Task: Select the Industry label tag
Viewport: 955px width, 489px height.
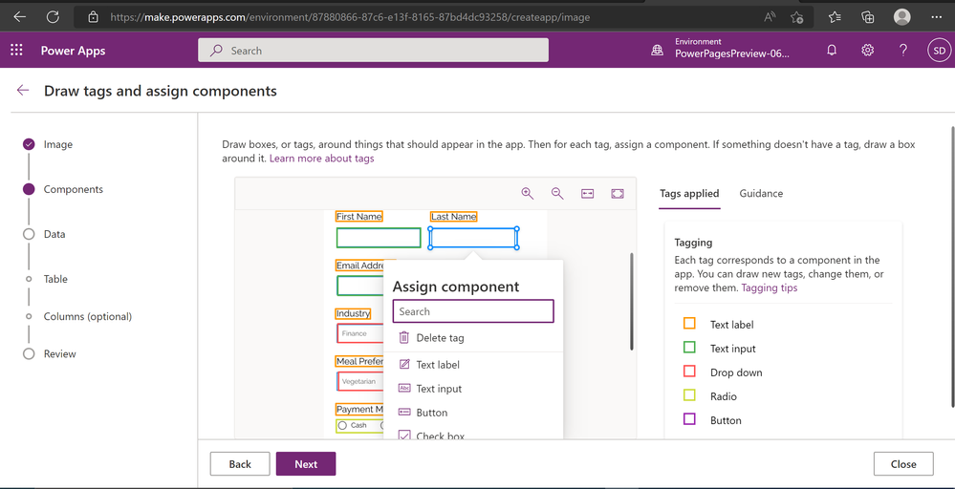Action: point(353,314)
